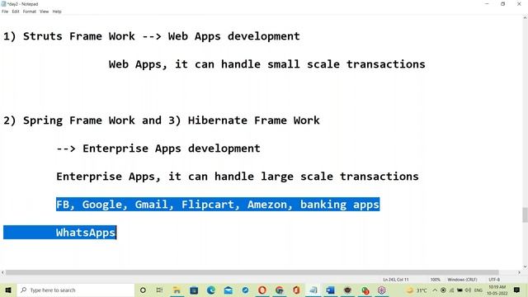Open the Help menu
The image size is (528, 297).
coord(57,12)
